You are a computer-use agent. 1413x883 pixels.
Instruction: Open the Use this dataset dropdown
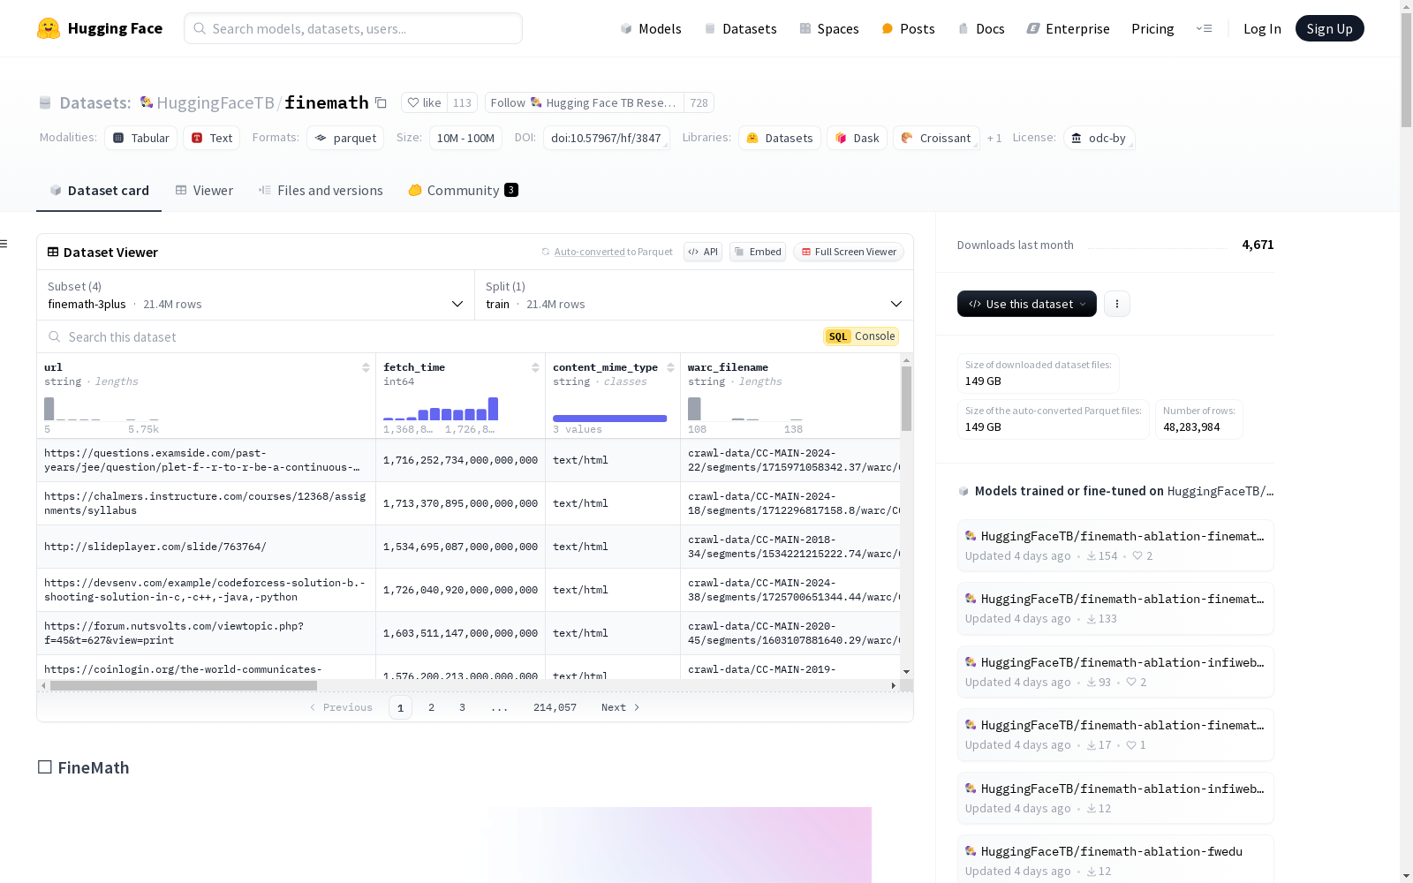click(x=1027, y=304)
